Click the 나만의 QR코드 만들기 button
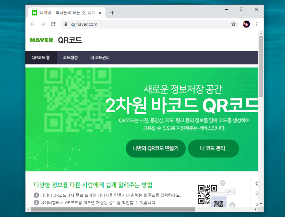Viewport: 285px width, 217px height. (x=156, y=148)
